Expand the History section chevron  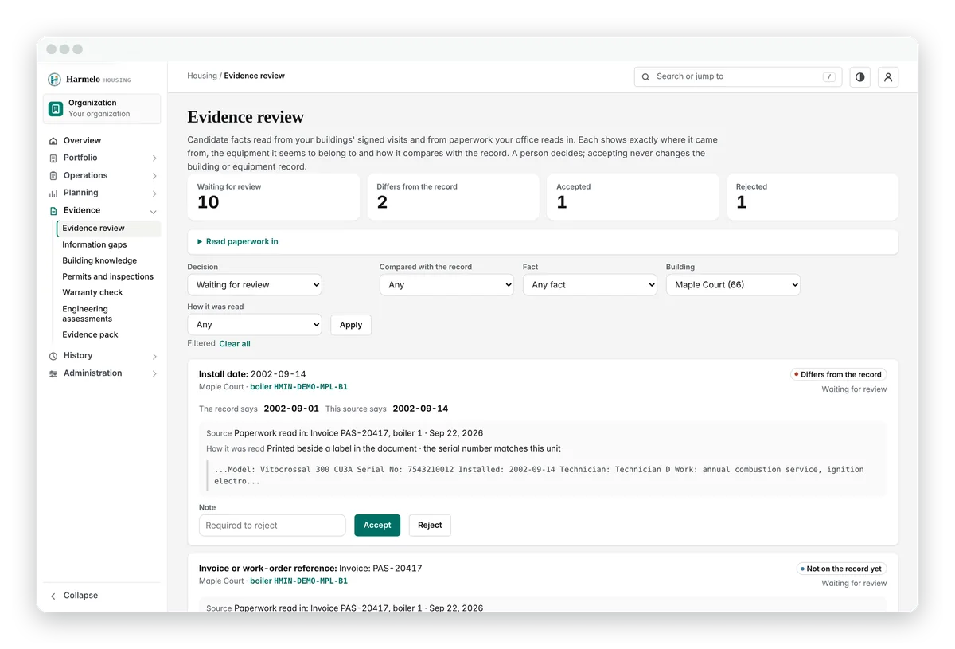coord(154,356)
